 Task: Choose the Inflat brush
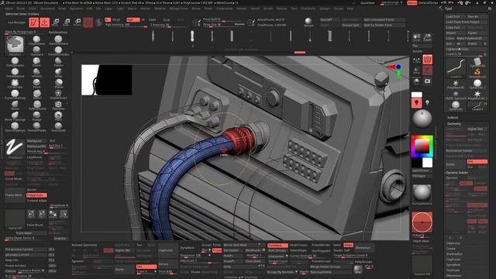(58, 72)
